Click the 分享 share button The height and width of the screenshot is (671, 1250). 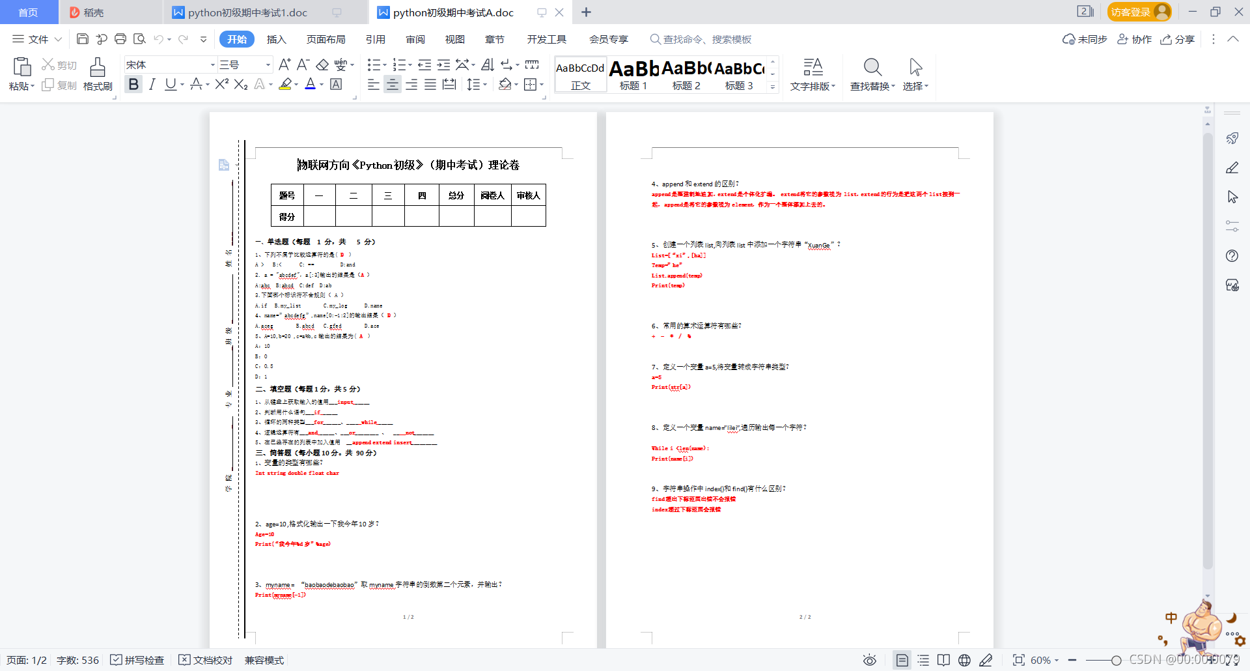[1178, 39]
